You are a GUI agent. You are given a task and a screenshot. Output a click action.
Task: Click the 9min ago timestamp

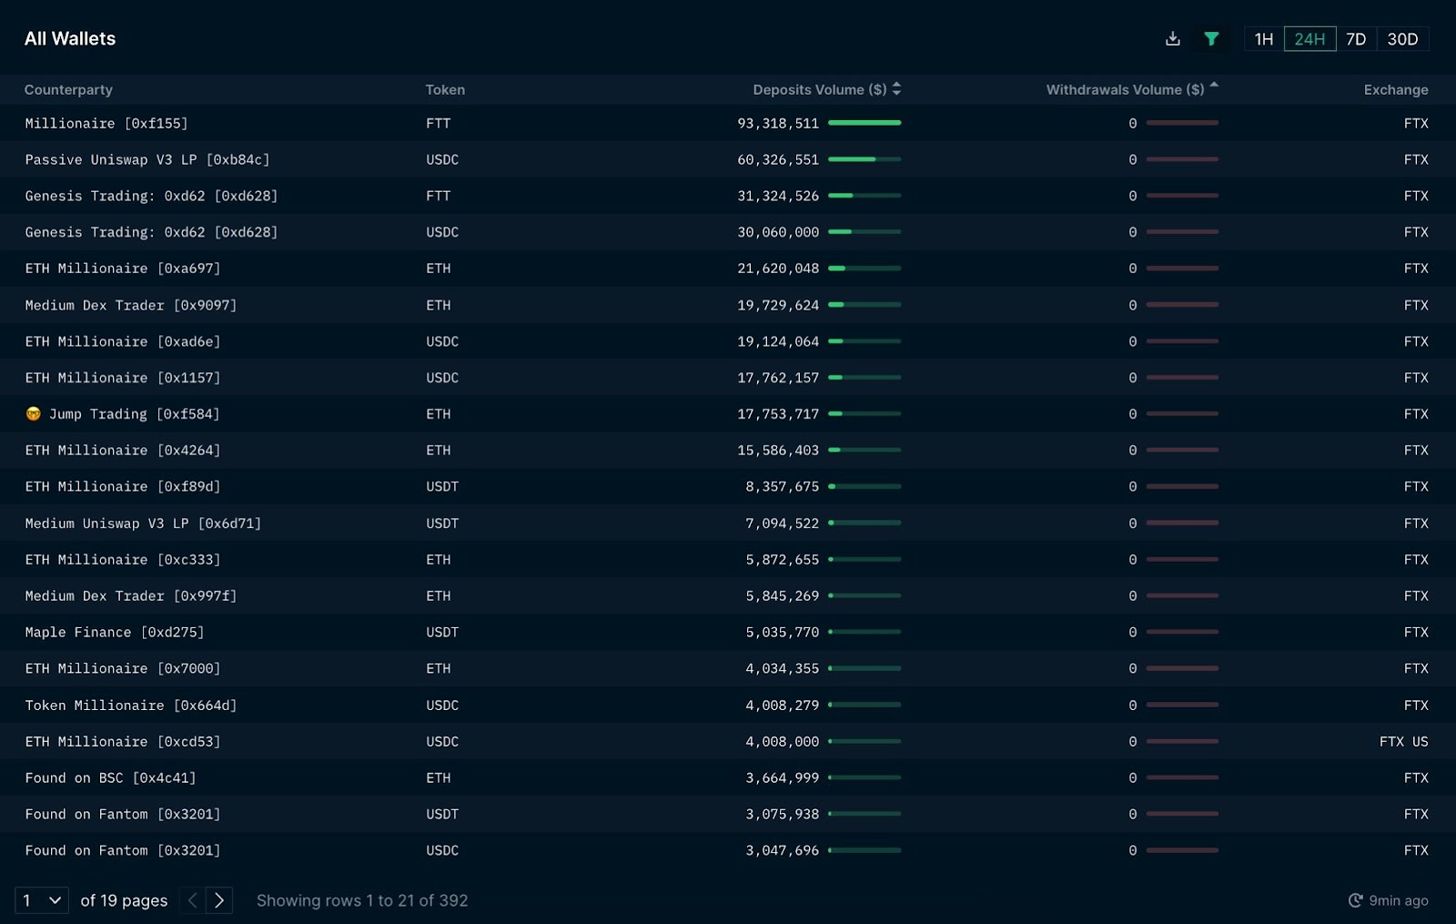[1399, 900]
